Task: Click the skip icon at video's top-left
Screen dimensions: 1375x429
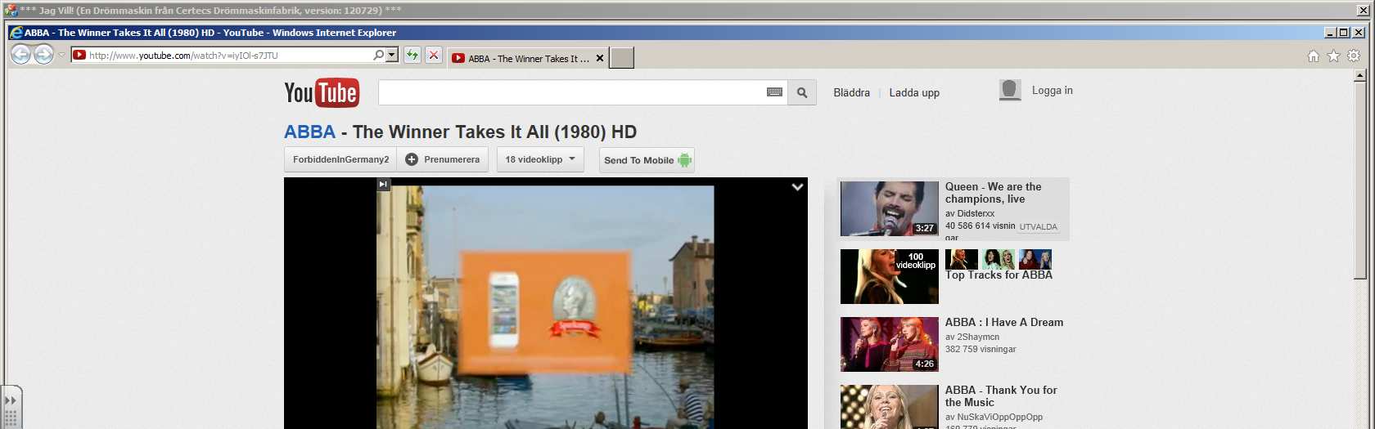Action: point(383,185)
